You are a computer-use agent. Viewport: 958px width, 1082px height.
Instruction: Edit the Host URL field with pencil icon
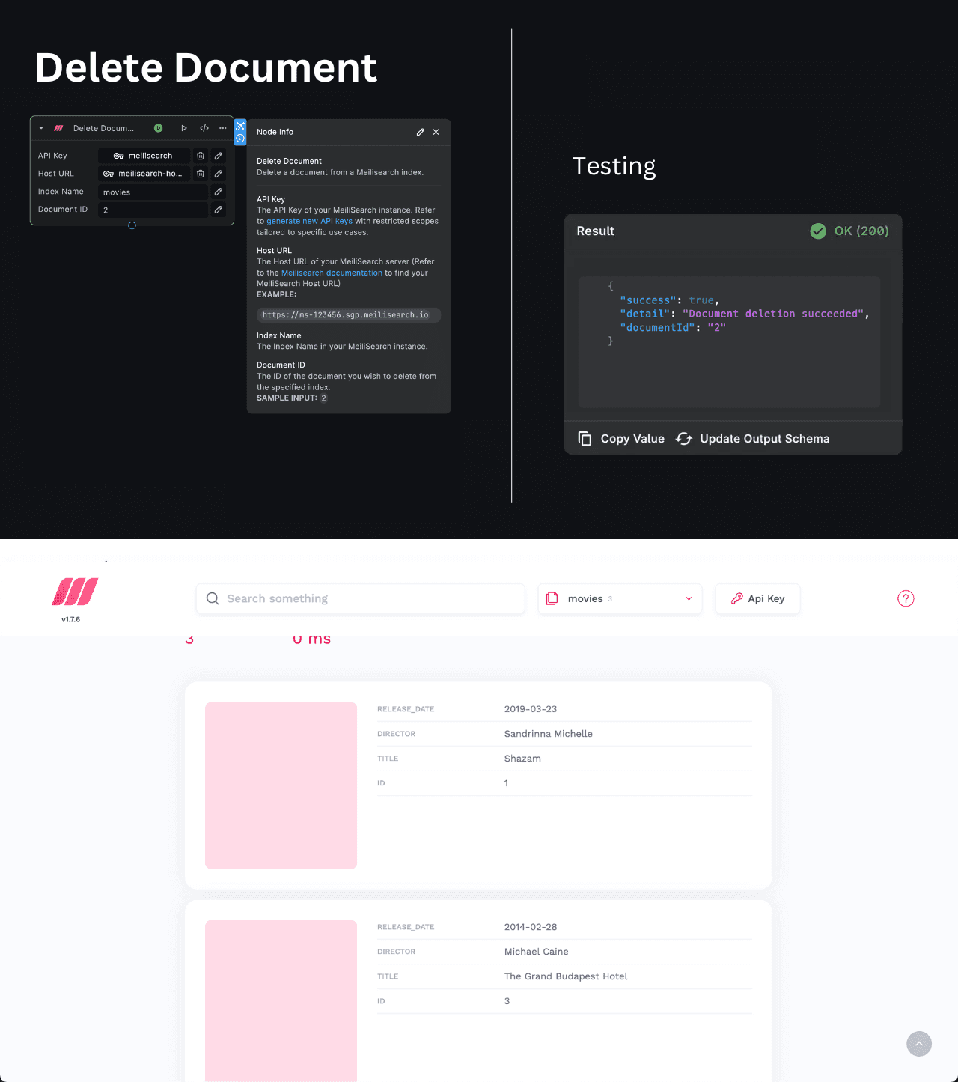click(x=219, y=174)
